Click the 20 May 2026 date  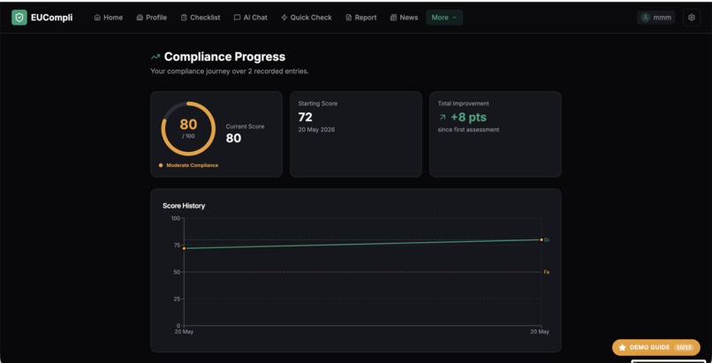316,130
